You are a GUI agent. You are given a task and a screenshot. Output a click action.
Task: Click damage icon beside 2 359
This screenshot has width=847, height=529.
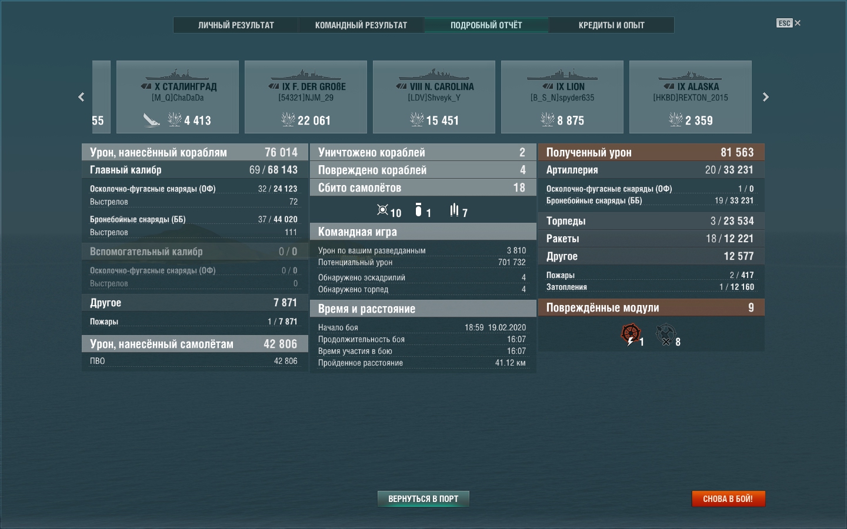[676, 120]
